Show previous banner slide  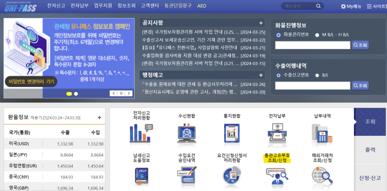[114, 93]
